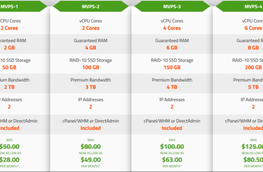Click the $49.00 price for MVPS-2
This screenshot has width=263, height=172.
click(x=91, y=160)
